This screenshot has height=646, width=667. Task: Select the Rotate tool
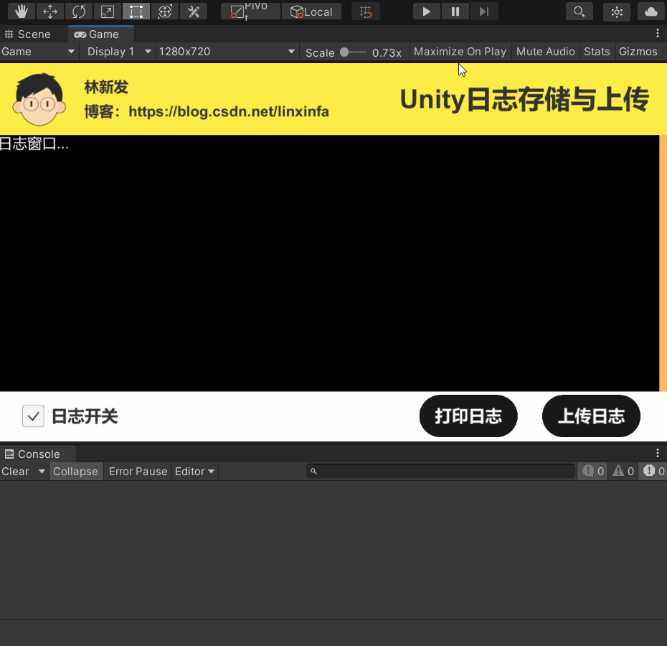tap(79, 11)
